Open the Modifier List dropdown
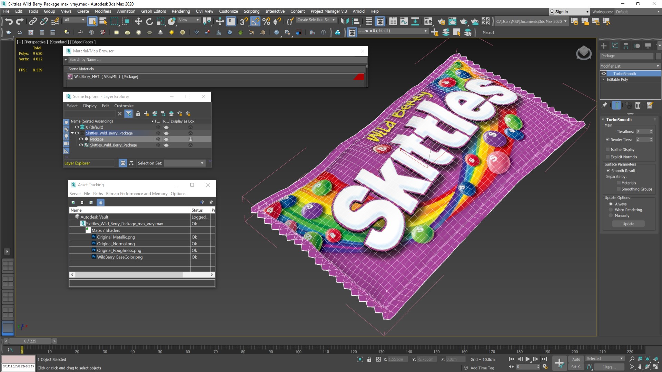This screenshot has width=662, height=372. click(x=630, y=66)
